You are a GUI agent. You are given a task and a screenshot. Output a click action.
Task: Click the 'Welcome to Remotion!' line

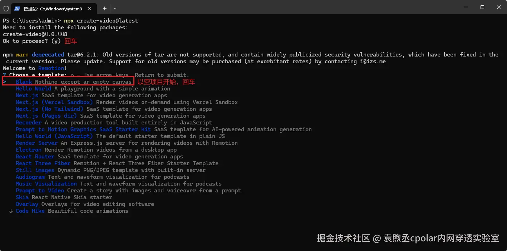[35, 68]
